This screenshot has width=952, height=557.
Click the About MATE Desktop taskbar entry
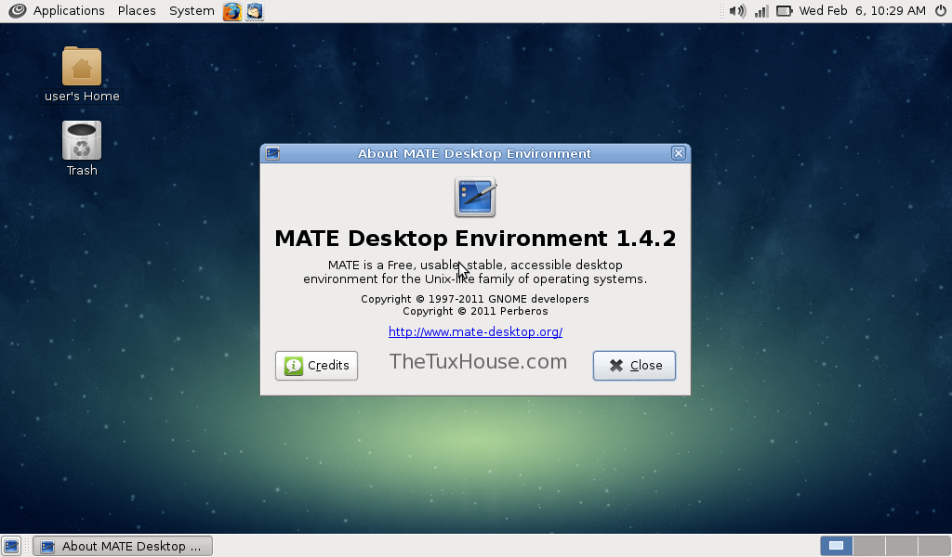(x=123, y=546)
